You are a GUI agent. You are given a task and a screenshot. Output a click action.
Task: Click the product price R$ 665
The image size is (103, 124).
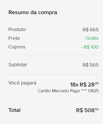(91, 30)
